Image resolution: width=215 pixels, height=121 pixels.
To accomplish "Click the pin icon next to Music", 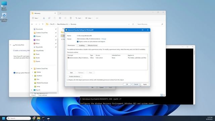I will 56,43.
